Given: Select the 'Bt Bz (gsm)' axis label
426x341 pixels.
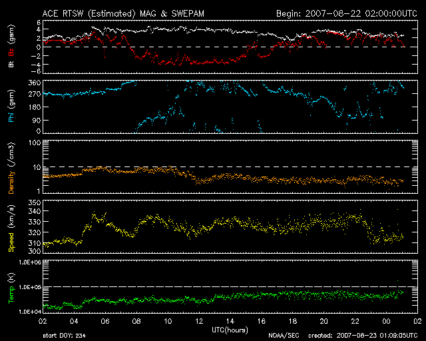Looking at the screenshot, I should click(x=11, y=46).
